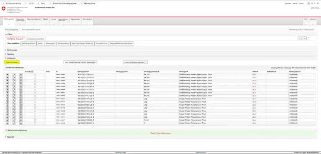The width and height of the screenshot is (321, 154).
Task: Edit vehicle 96 85 837 0019-8 with pencil
Action: [x=14, y=117]
